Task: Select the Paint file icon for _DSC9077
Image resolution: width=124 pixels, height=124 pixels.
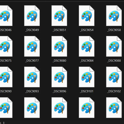Action: click(32, 46)
